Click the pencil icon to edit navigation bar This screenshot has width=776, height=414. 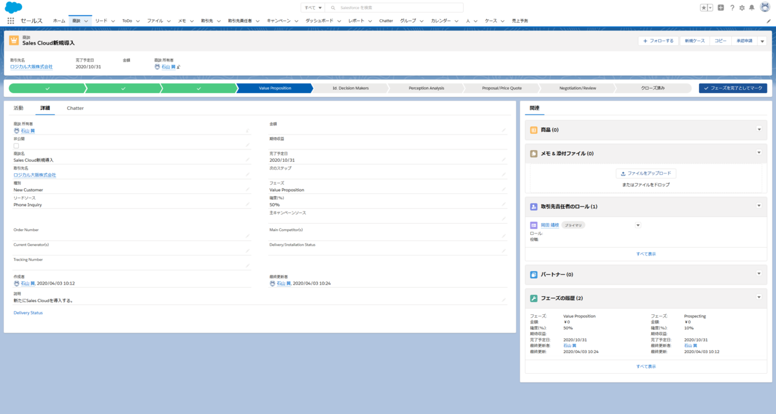[x=768, y=21]
